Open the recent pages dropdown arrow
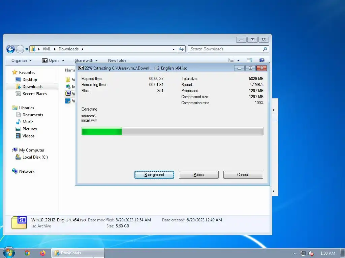Screen dimensions: 345x258 pyautogui.click(x=27, y=49)
